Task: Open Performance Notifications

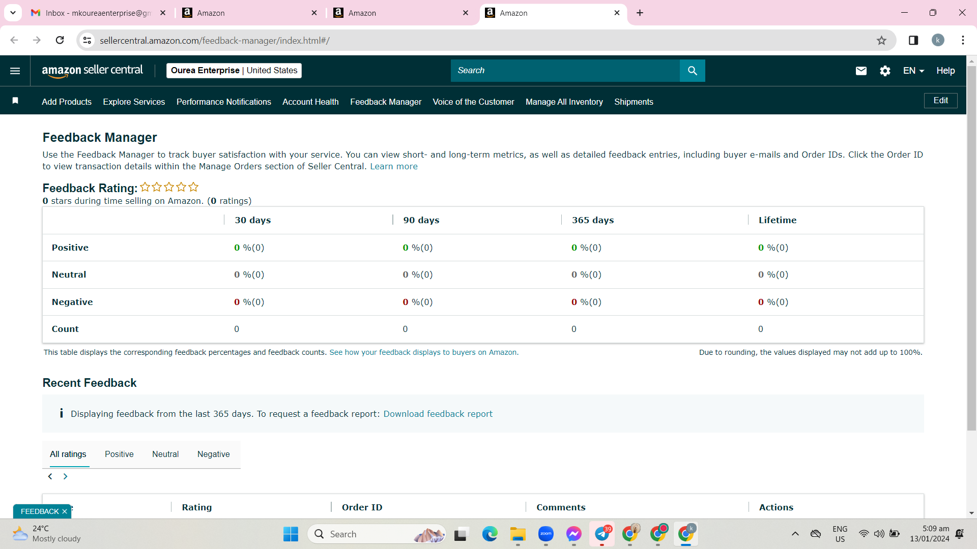Action: pyautogui.click(x=224, y=102)
